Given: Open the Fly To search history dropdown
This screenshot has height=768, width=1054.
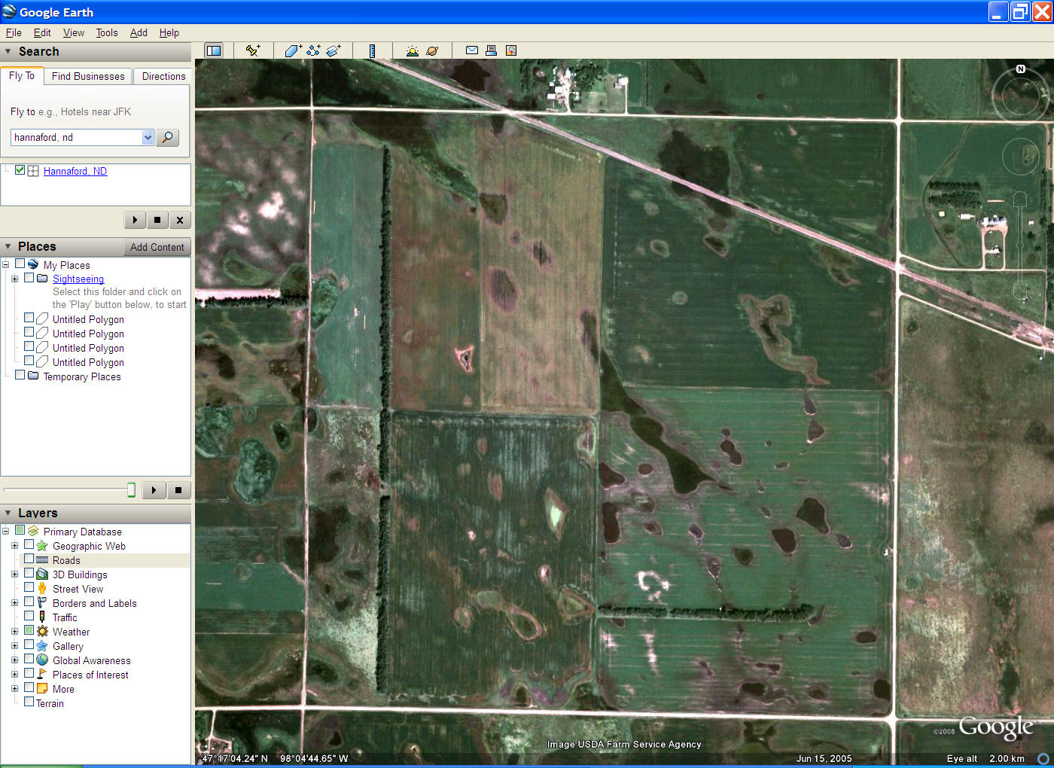Looking at the screenshot, I should [x=148, y=137].
